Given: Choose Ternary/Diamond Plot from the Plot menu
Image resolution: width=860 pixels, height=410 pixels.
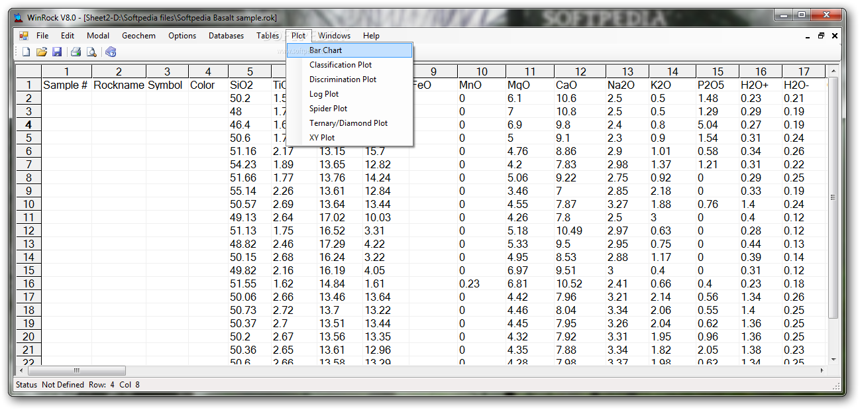Looking at the screenshot, I should coord(350,123).
